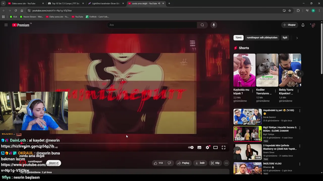This screenshot has width=323, height=181.
Task: Open the Nesrin Stream bookmark
Action: [31, 17]
